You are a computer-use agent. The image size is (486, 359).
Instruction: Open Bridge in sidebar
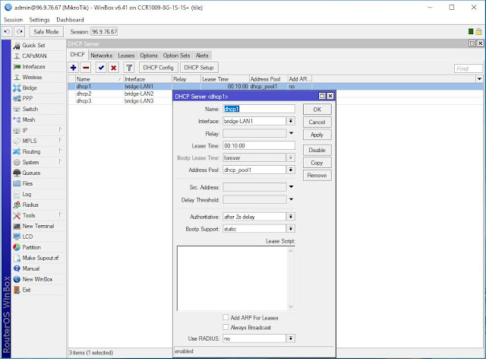click(39, 88)
